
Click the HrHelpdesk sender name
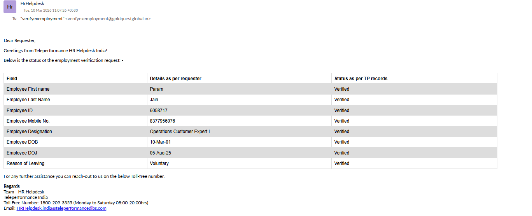pyautogui.click(x=32, y=4)
